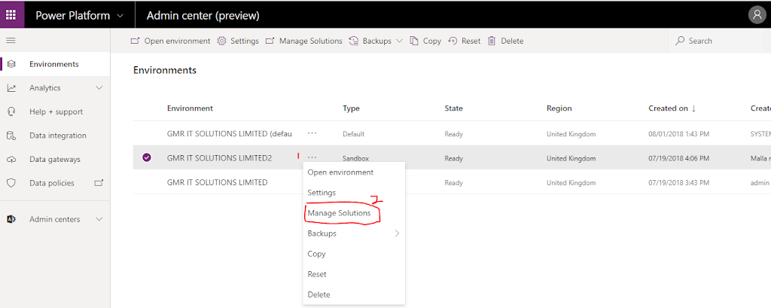Viewport: 771px width, 308px height.
Task: Expand the context menu Backups submenu arrow
Action: pyautogui.click(x=397, y=233)
